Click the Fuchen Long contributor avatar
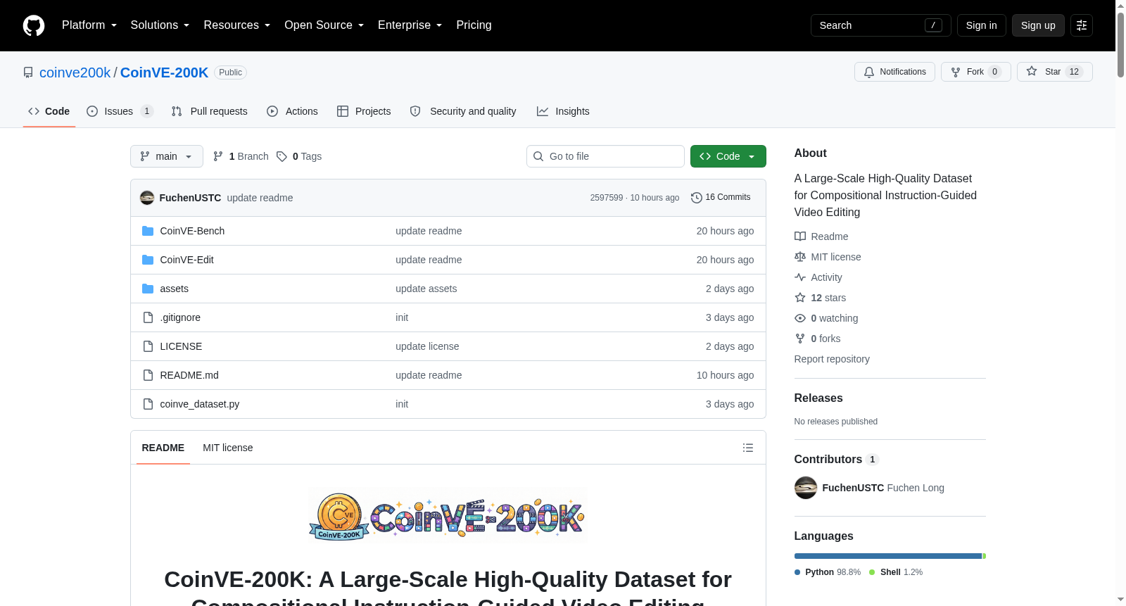The image size is (1126, 606). pyautogui.click(x=806, y=488)
